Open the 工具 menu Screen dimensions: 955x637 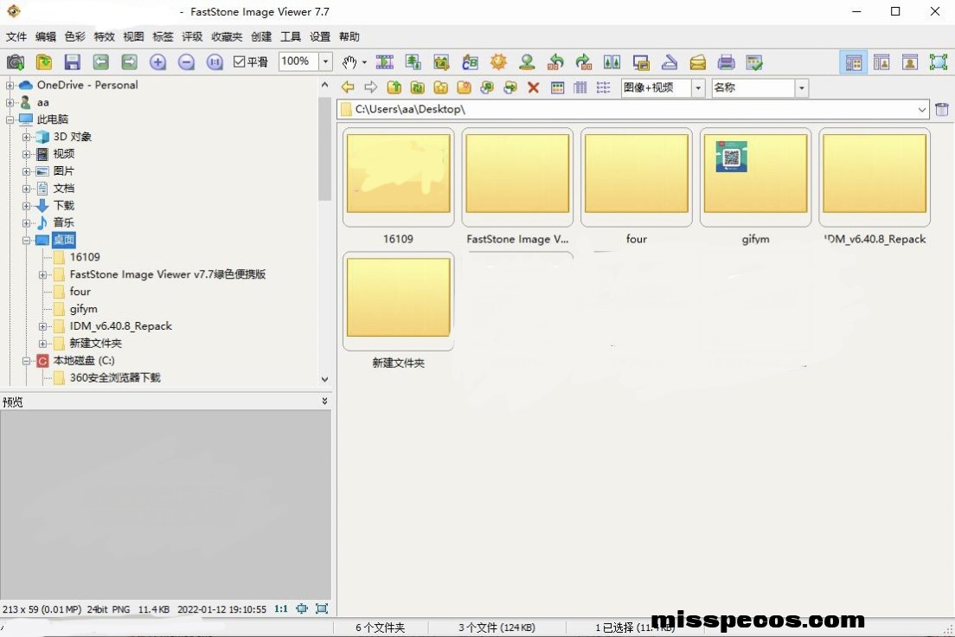tap(291, 37)
